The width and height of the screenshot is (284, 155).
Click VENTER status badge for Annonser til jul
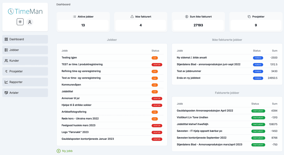point(157,98)
